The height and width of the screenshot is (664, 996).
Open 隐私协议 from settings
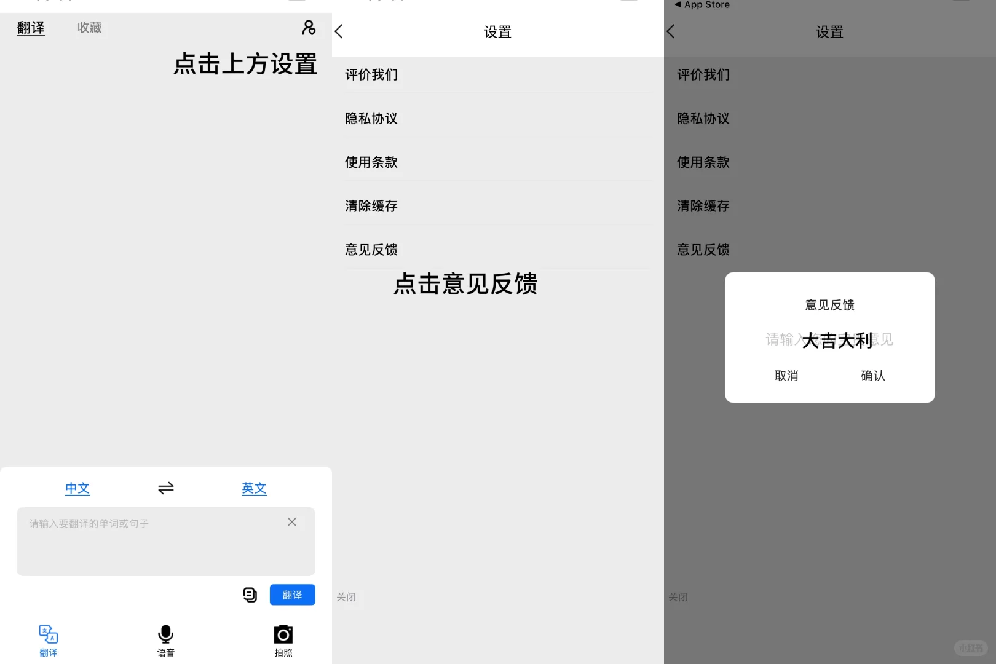pyautogui.click(x=371, y=118)
